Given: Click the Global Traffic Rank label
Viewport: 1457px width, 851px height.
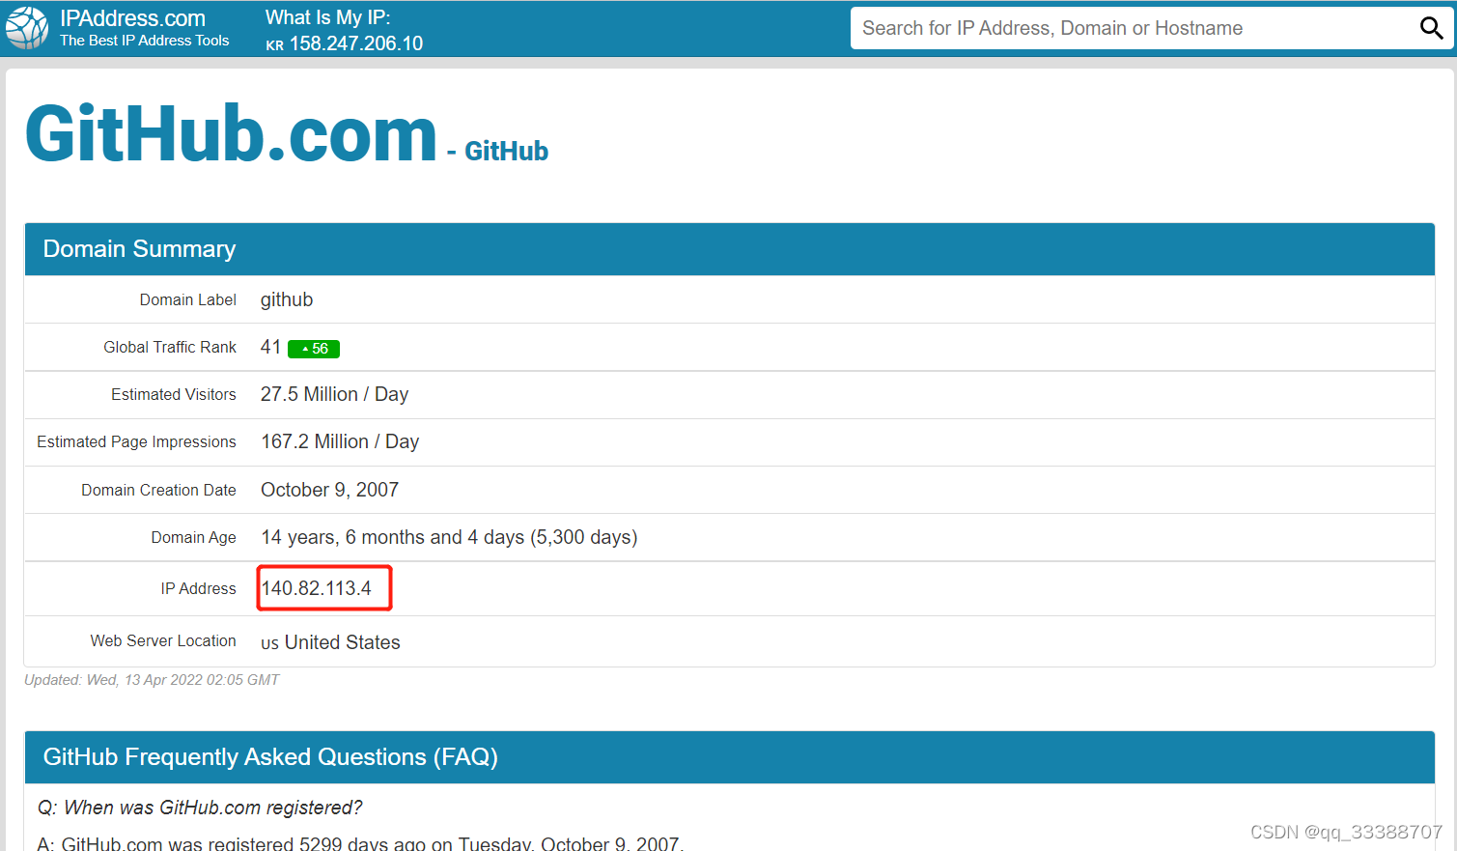Looking at the screenshot, I should coord(170,347).
